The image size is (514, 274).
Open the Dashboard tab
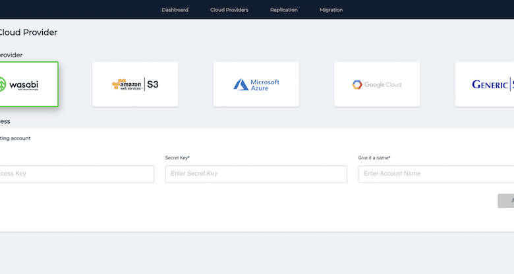(175, 10)
